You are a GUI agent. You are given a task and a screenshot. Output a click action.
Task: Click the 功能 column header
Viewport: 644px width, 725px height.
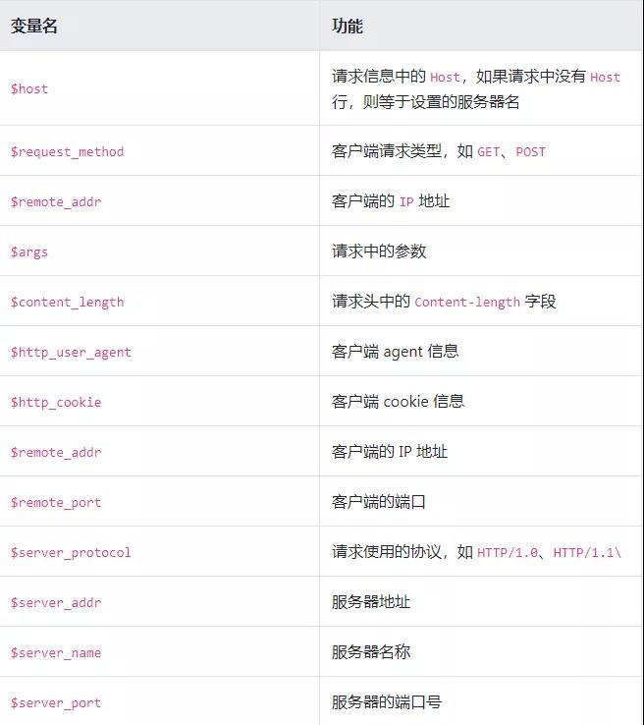click(x=348, y=27)
